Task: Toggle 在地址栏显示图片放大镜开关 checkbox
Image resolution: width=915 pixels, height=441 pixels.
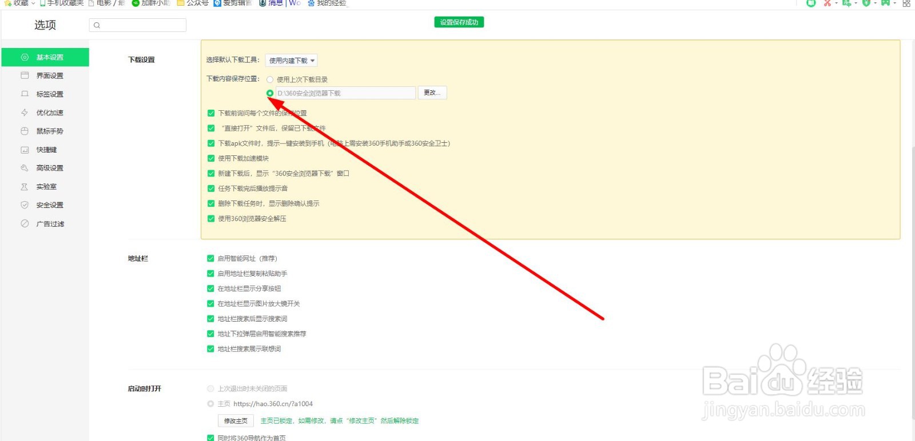Action: 210,303
